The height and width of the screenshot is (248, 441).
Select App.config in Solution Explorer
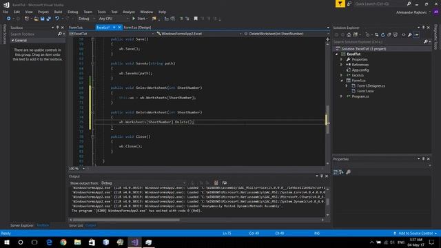[360, 70]
